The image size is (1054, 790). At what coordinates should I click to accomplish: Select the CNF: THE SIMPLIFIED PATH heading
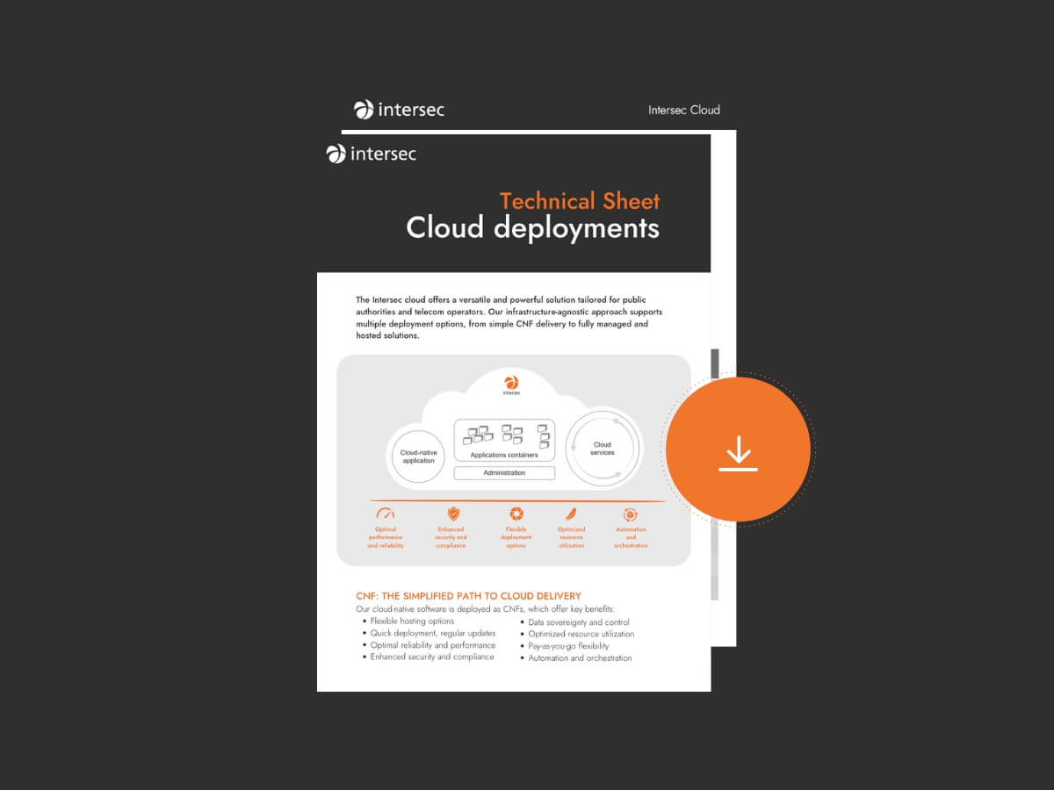(468, 595)
